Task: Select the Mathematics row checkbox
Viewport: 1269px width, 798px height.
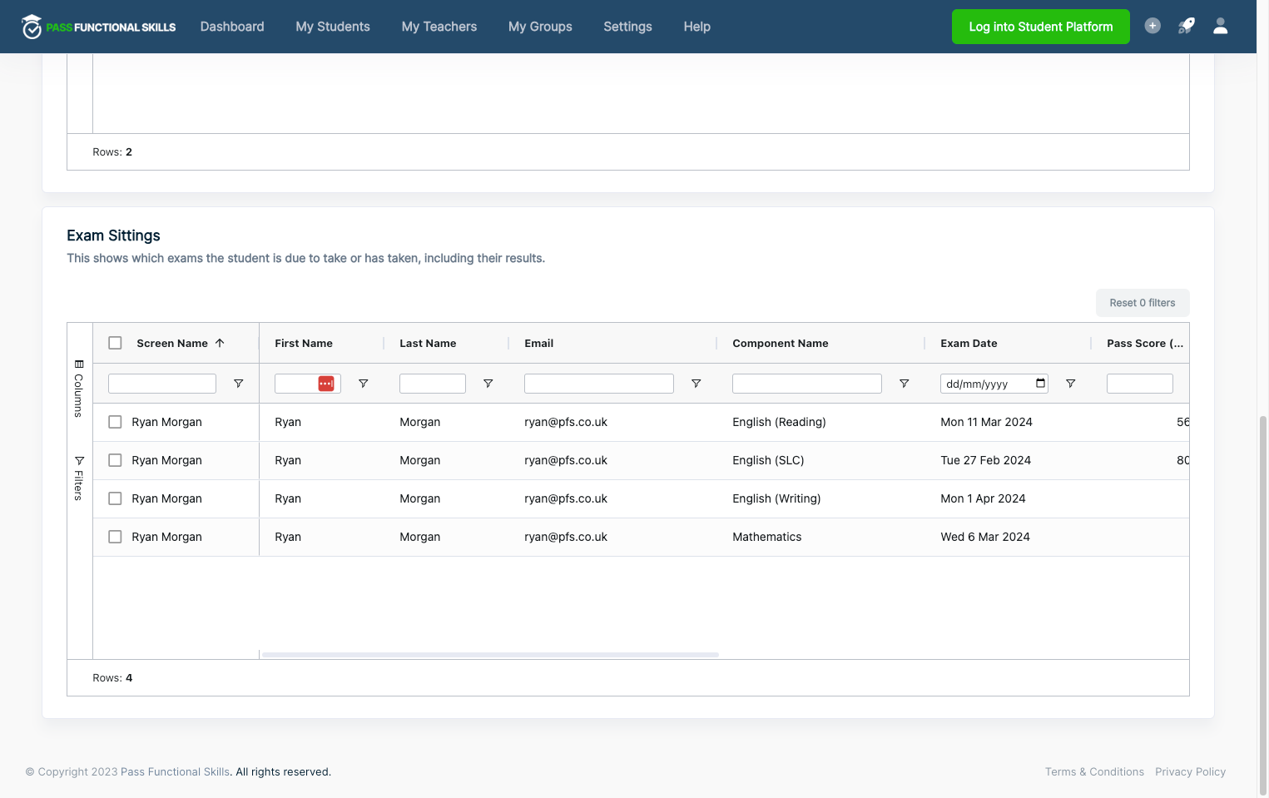Action: (116, 537)
